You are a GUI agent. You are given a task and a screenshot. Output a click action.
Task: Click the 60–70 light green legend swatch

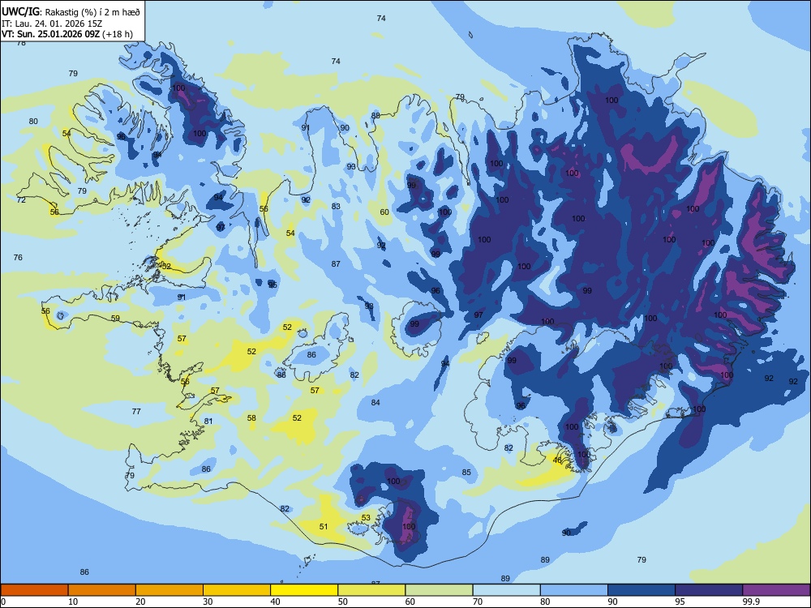coord(439,590)
